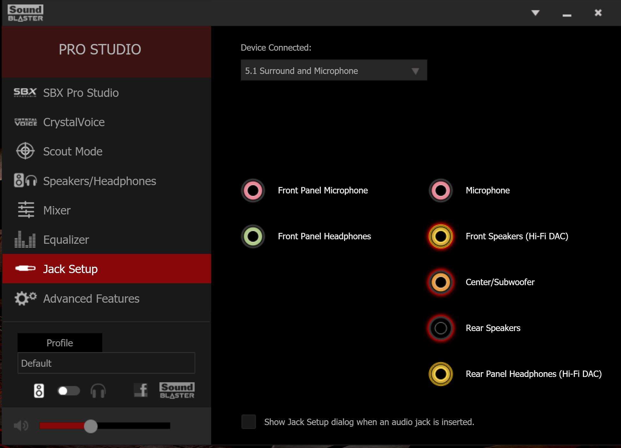Click 'Rear Panel Headphones (Hi-Fi DAC)' label
This screenshot has height=448, width=621.
[534, 374]
